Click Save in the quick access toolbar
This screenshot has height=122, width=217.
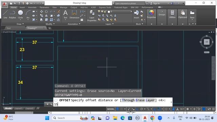click(19, 3)
